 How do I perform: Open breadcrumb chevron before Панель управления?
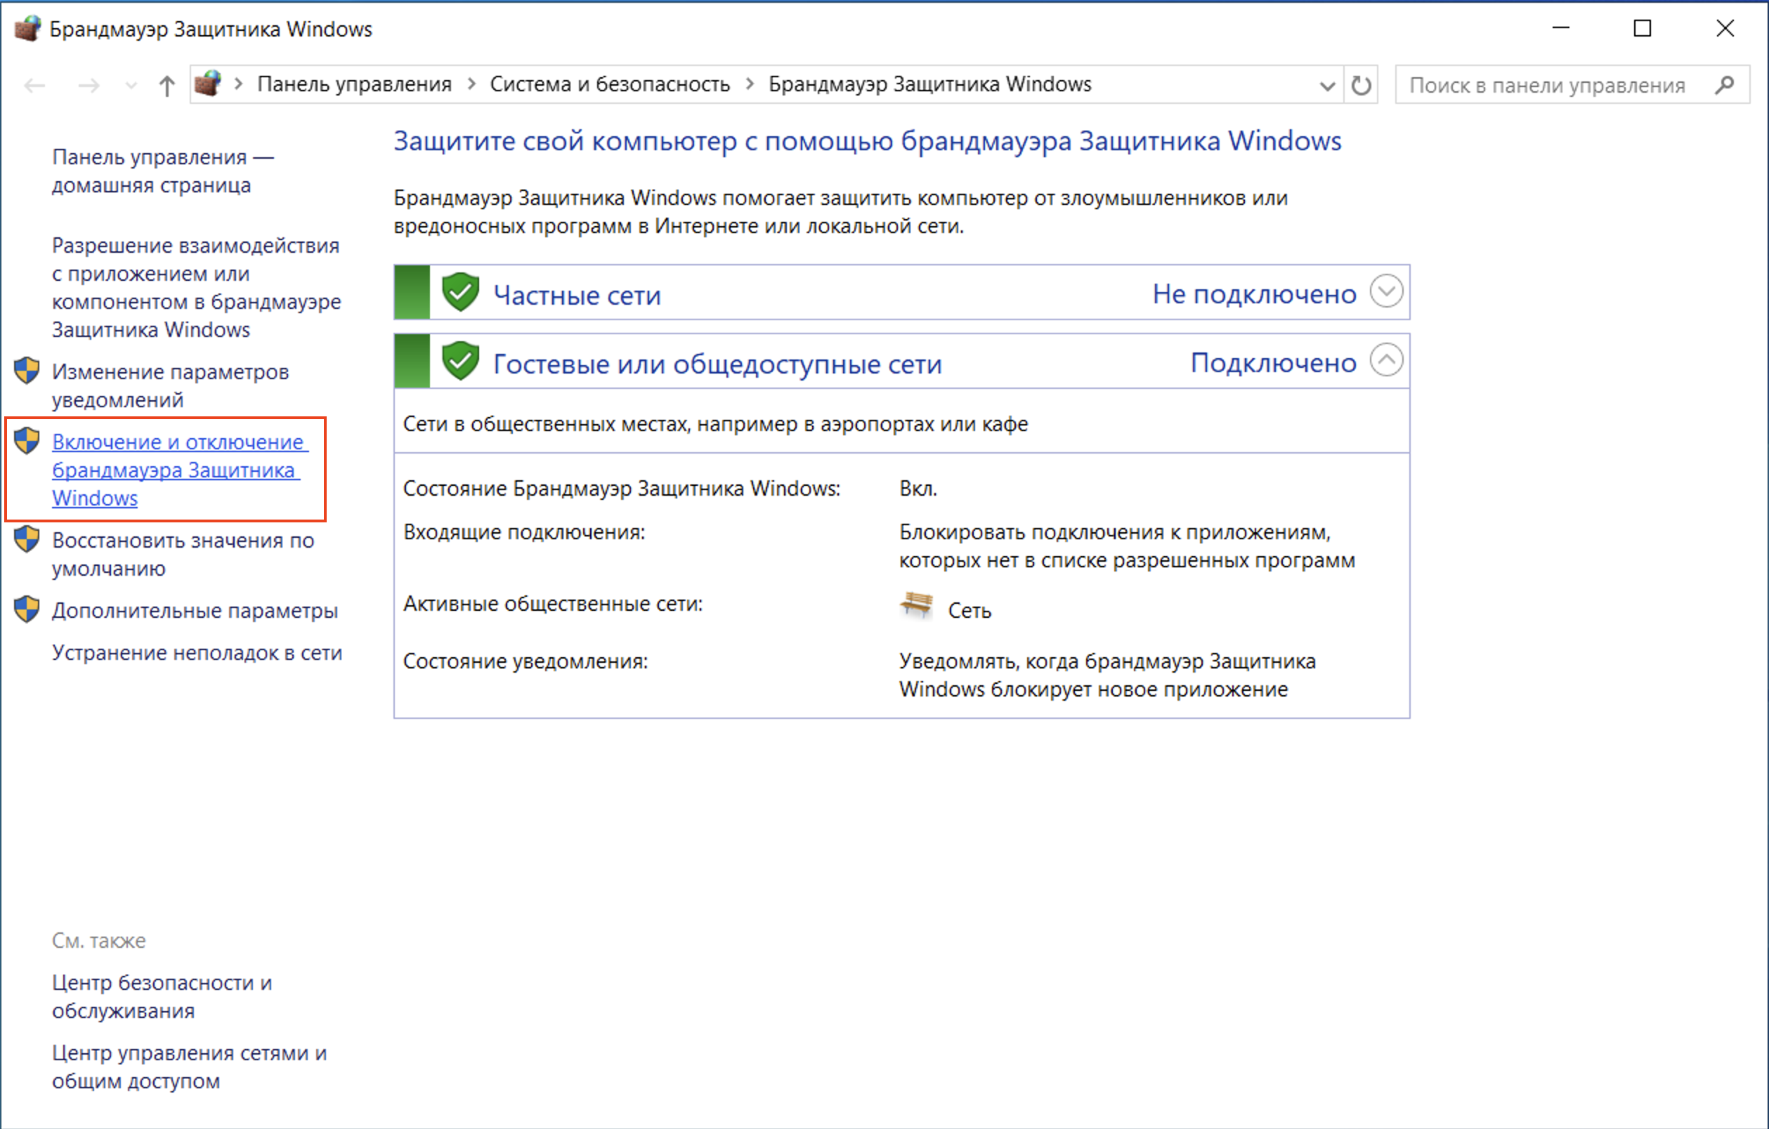pyautogui.click(x=238, y=84)
